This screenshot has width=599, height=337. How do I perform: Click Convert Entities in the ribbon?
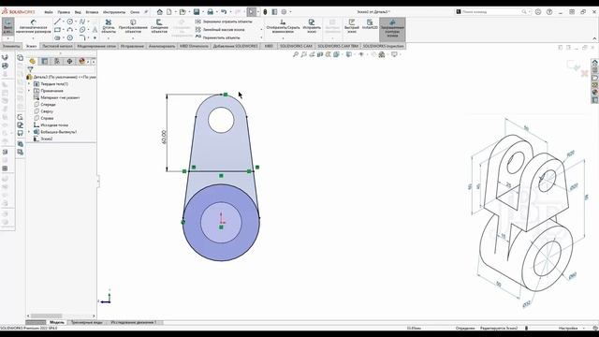[x=133, y=26]
